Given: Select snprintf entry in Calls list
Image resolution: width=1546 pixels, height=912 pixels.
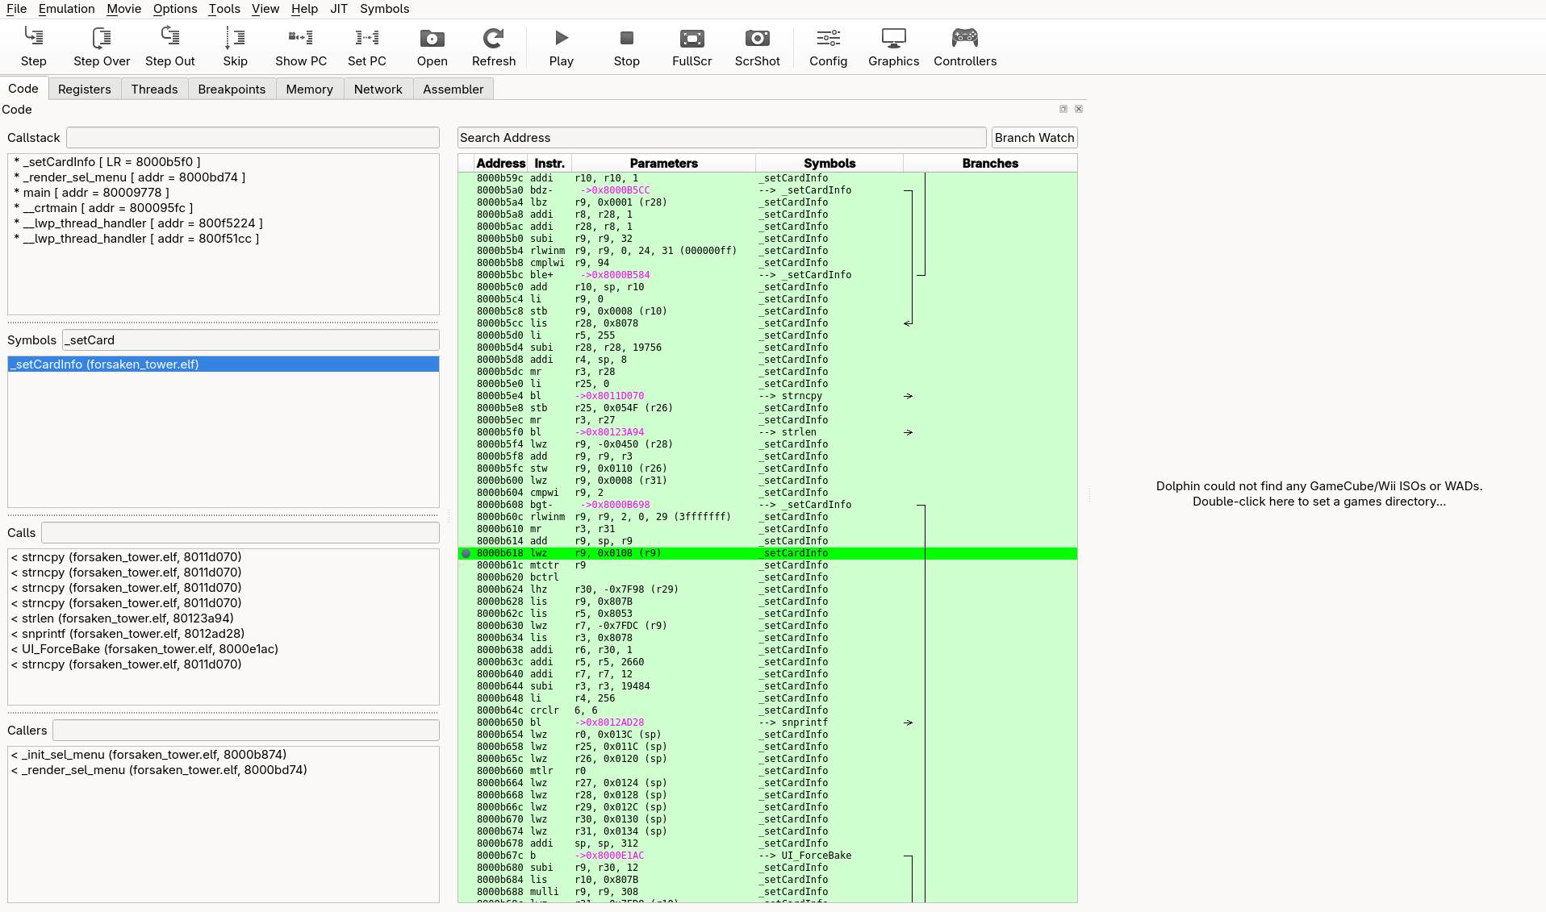Looking at the screenshot, I should pyautogui.click(x=224, y=634).
